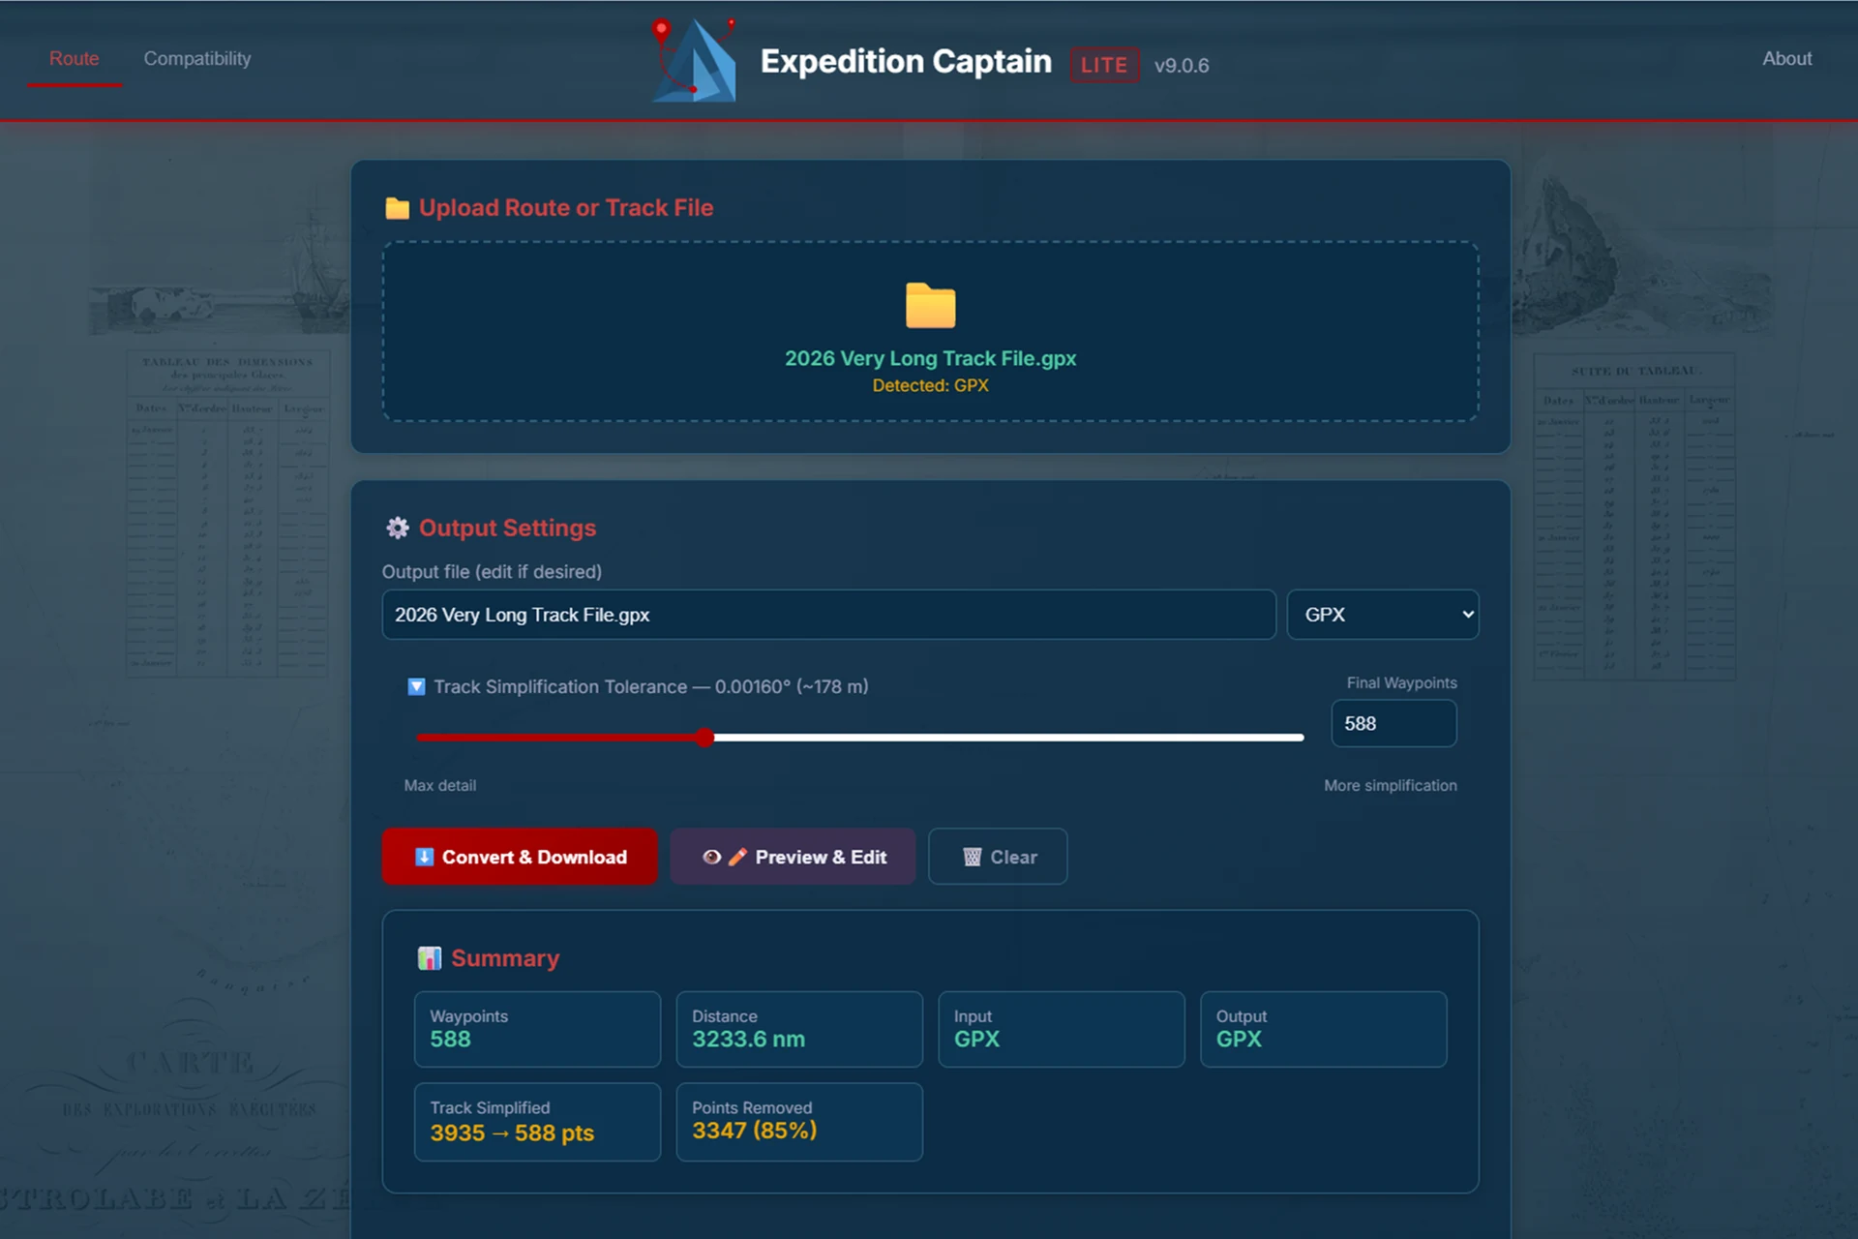Image resolution: width=1858 pixels, height=1239 pixels.
Task: Click the 'Max detail' slider label
Action: (440, 785)
